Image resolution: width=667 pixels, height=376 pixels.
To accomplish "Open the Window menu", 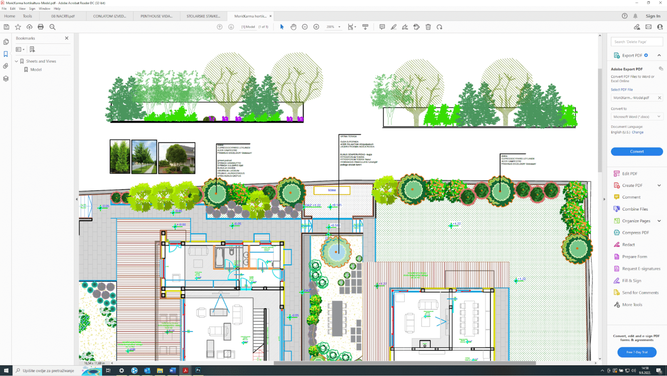I will click(44, 8).
